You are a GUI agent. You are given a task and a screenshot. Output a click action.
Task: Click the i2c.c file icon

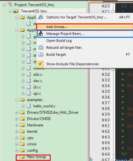click(x=29, y=87)
